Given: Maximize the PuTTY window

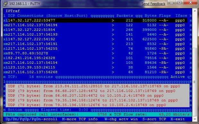Looking at the screenshot, I should [x=179, y=3].
